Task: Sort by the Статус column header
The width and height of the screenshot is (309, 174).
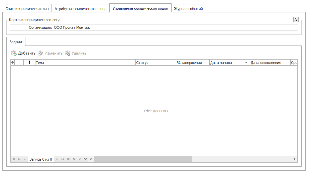Action: (x=156, y=63)
